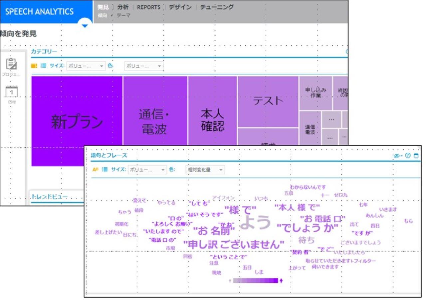Open the Phrases size dropdown

[147, 170]
